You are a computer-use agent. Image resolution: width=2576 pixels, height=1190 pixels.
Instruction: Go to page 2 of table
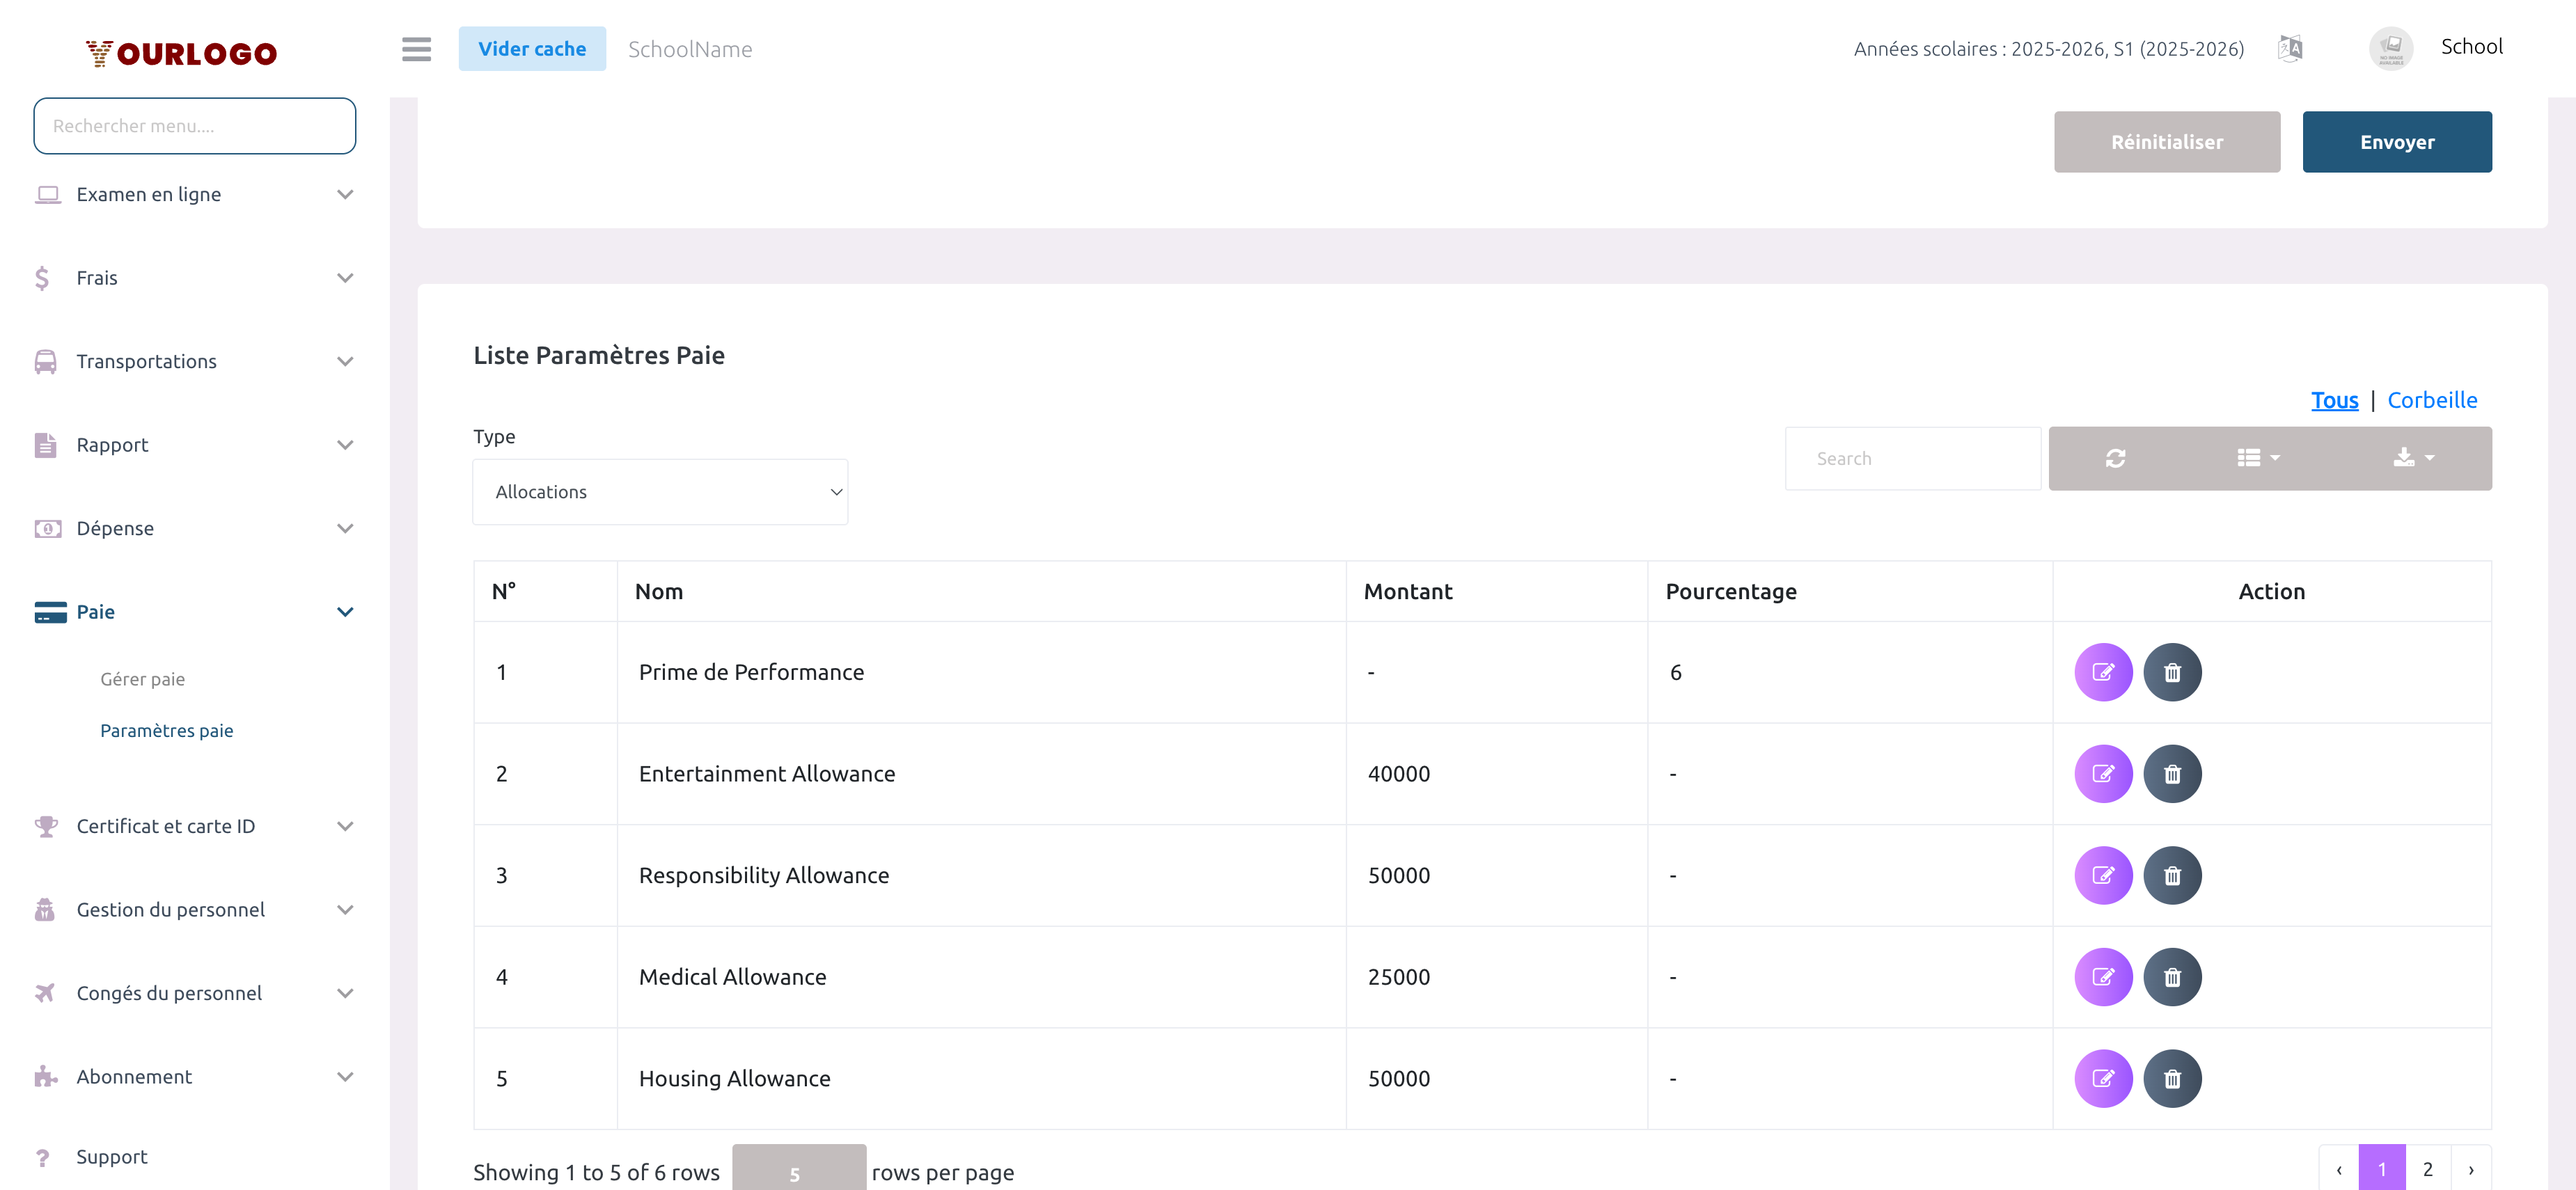tap(2427, 1169)
